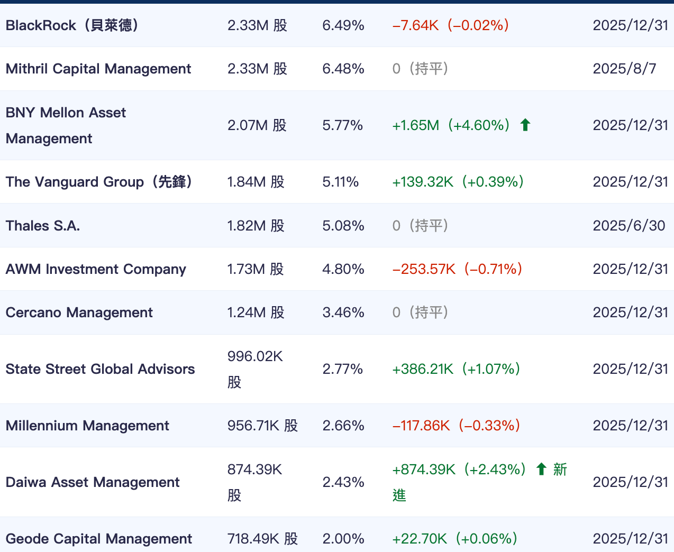The width and height of the screenshot is (674, 552).
Task: Click the 6.48% ownership value
Action: (343, 69)
